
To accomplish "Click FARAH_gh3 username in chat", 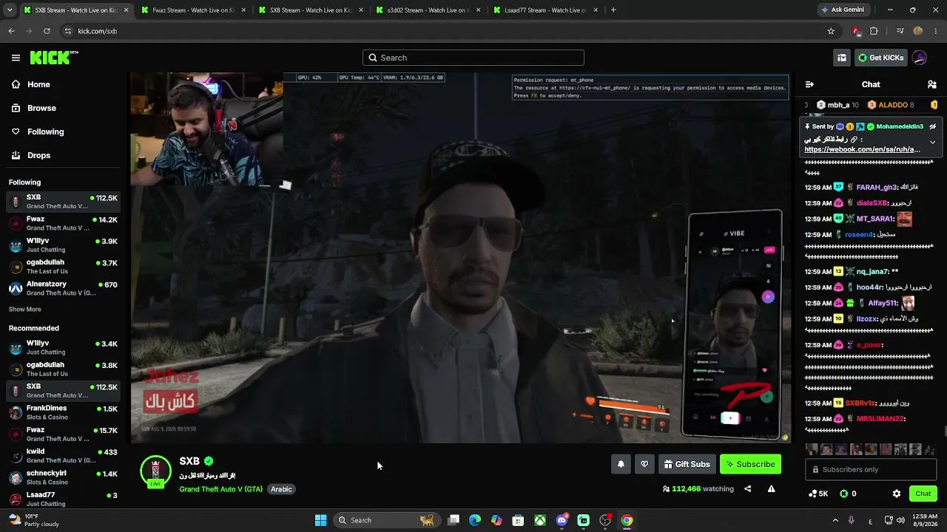I will (877, 188).
